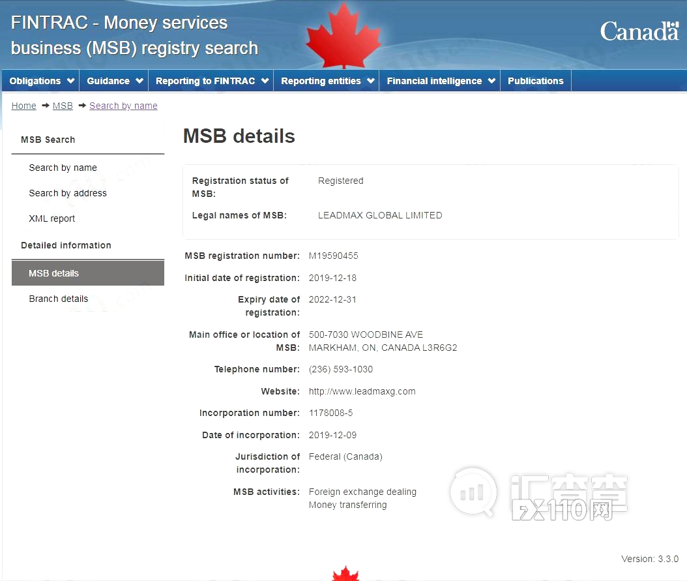Viewport: 687px width, 581px height.
Task: Select the Publications menu item
Action: tap(535, 80)
